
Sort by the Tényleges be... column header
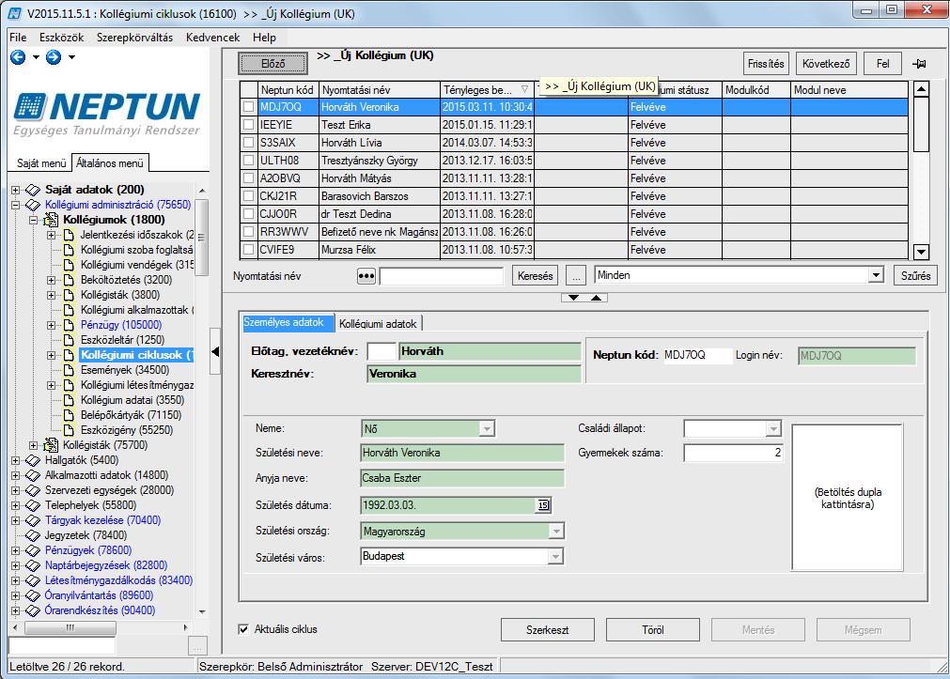pyautogui.click(x=486, y=89)
